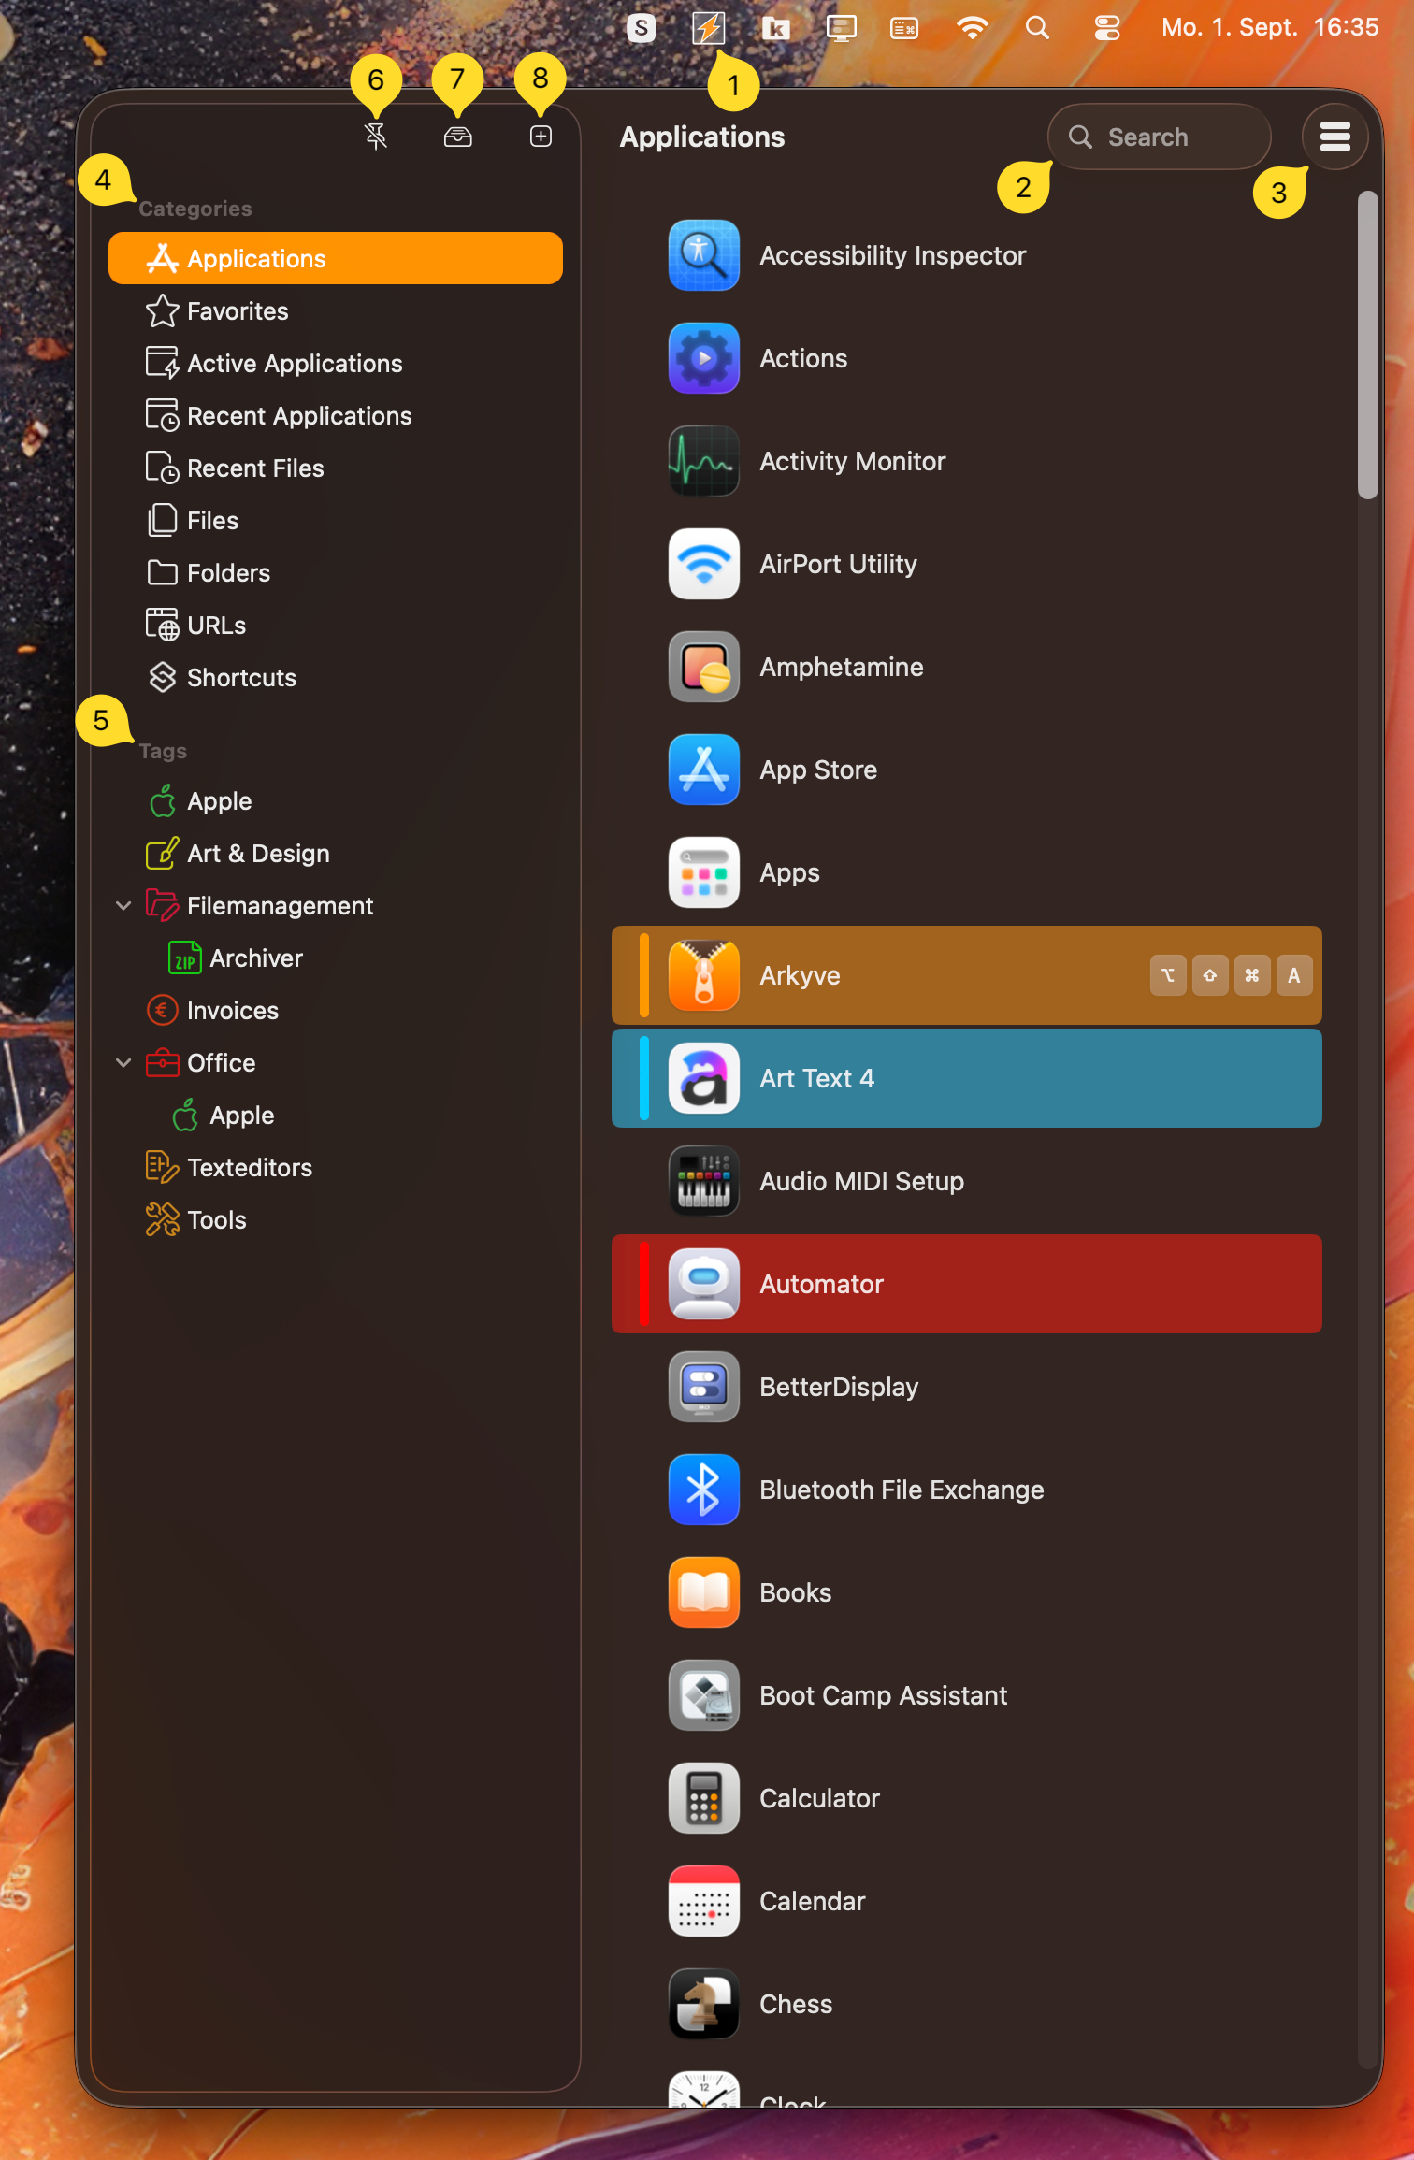Click the Books app icon
The image size is (1414, 2160).
click(704, 1592)
